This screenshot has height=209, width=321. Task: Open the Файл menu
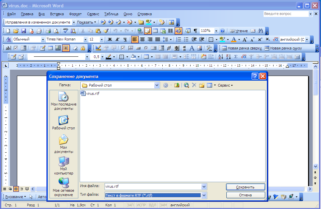tap(11, 14)
